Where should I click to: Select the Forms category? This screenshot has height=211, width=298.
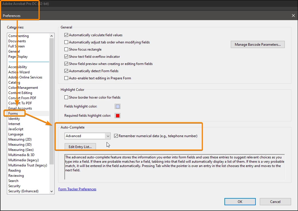[13, 114]
